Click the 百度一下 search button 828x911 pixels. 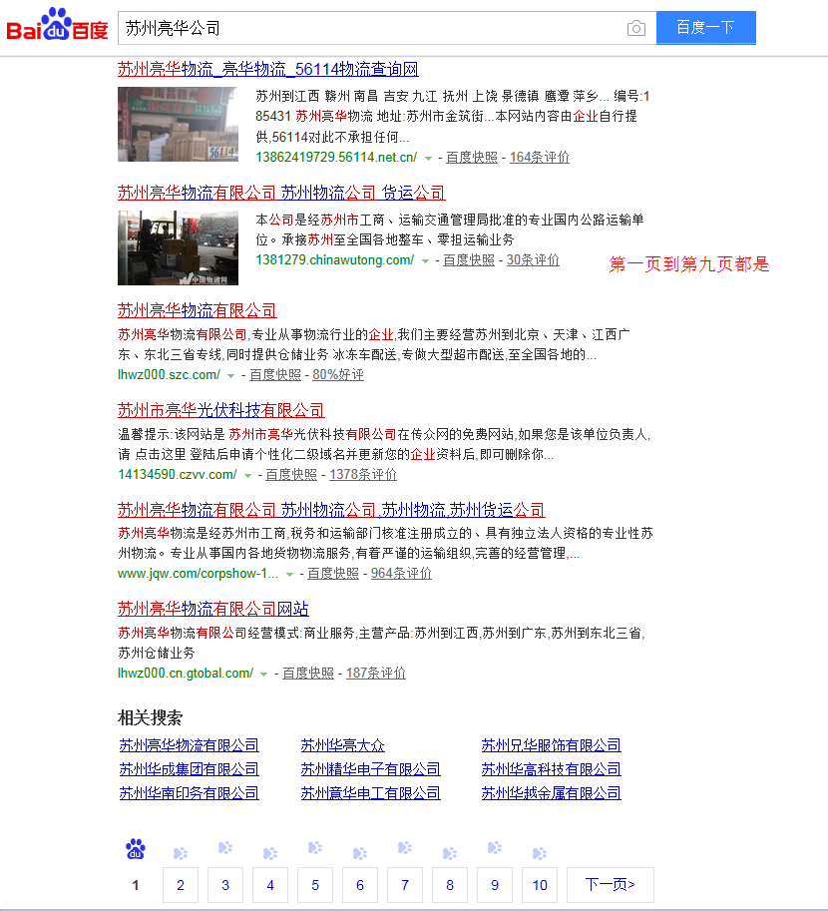pyautogui.click(x=706, y=27)
